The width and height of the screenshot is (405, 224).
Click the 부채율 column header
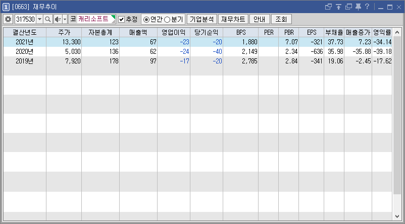click(334, 32)
